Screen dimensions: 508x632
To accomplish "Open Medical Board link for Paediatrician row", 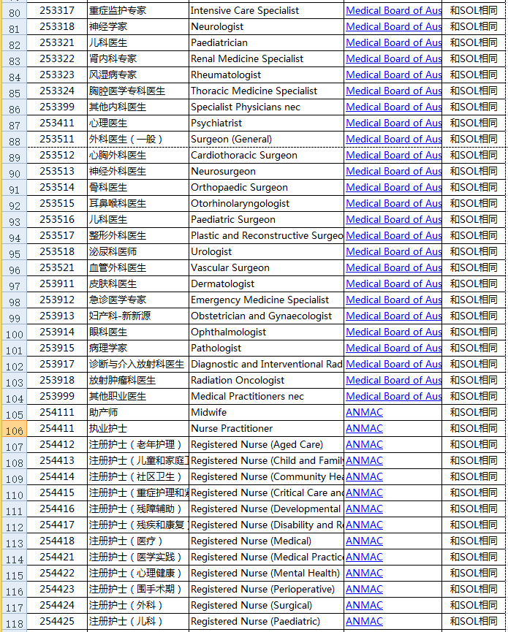I will (x=393, y=42).
